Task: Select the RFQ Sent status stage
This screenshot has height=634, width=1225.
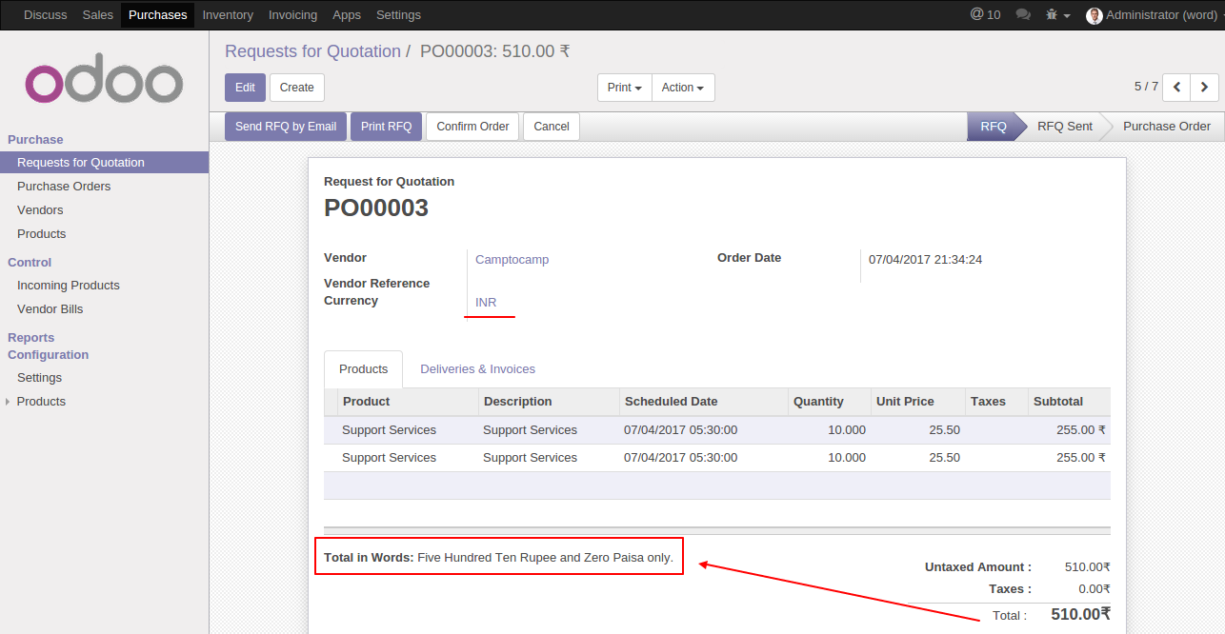Action: pyautogui.click(x=1065, y=127)
